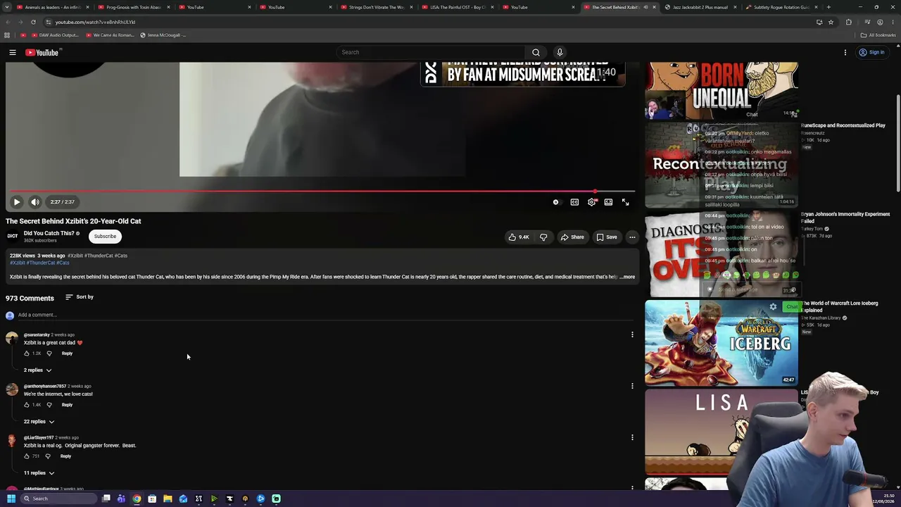
Task: Open a new browser tab
Action: (x=828, y=7)
